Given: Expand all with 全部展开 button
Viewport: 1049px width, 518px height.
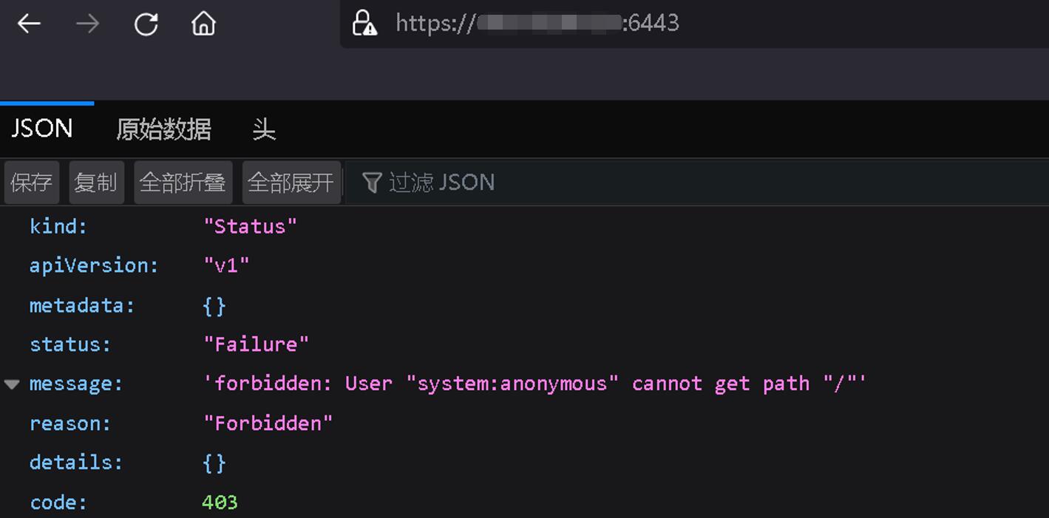Looking at the screenshot, I should pos(291,183).
